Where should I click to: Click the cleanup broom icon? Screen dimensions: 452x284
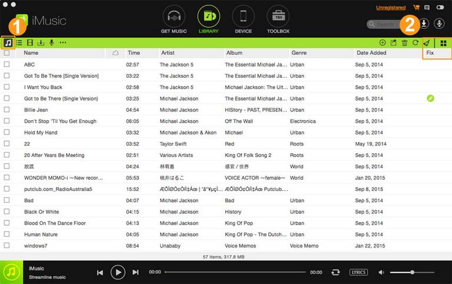[427, 43]
